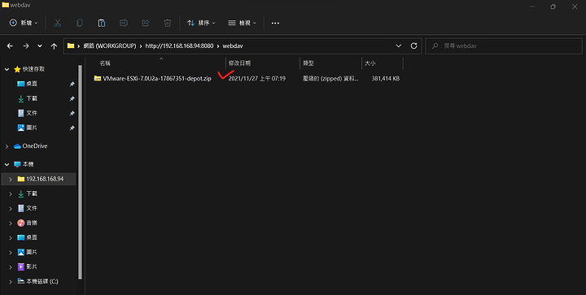Expand 下載 under 本機
The image size is (586, 295).
pyautogui.click(x=11, y=194)
